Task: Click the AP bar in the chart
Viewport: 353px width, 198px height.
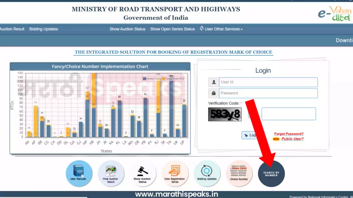Action: click(x=36, y=121)
